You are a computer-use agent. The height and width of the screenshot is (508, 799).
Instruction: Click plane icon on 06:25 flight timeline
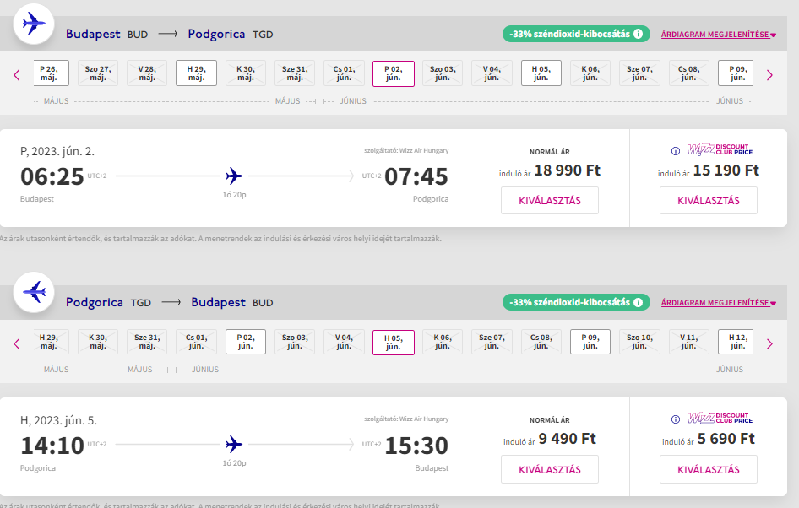235,176
